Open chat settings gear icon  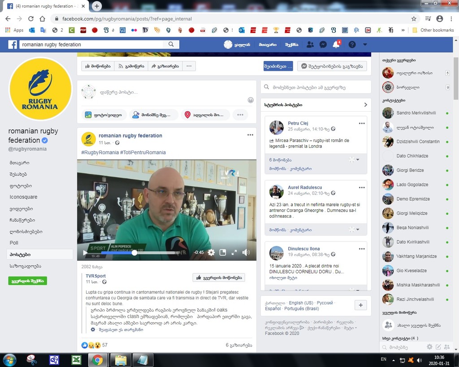coord(429,347)
